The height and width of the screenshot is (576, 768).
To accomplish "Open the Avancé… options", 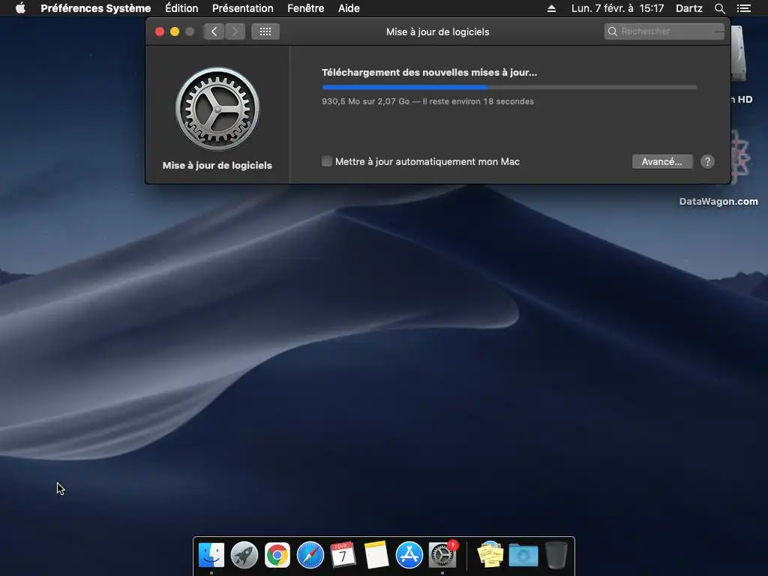I will (x=662, y=162).
